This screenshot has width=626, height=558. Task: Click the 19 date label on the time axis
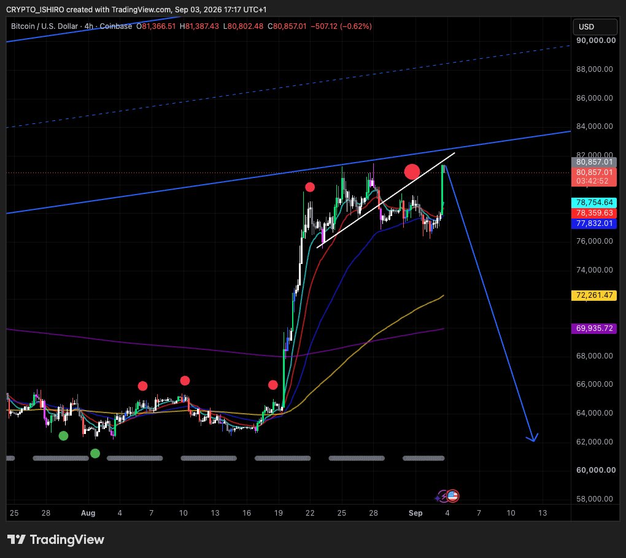point(278,513)
